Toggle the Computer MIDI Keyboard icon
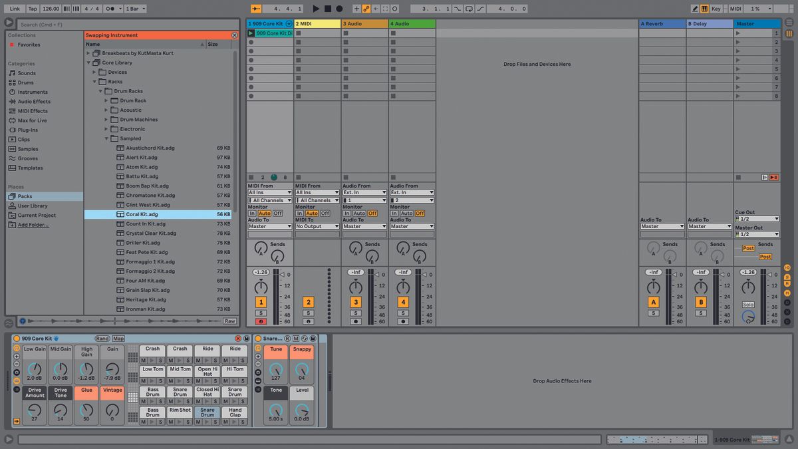Screen dimensions: 798x449 (x=705, y=9)
